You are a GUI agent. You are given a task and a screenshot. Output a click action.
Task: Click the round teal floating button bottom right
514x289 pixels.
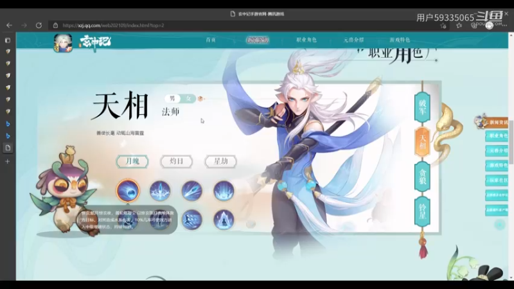pos(500,225)
